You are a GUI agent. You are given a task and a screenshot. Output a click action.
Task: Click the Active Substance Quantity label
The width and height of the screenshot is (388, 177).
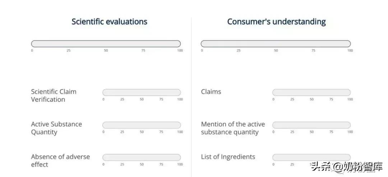(56, 128)
